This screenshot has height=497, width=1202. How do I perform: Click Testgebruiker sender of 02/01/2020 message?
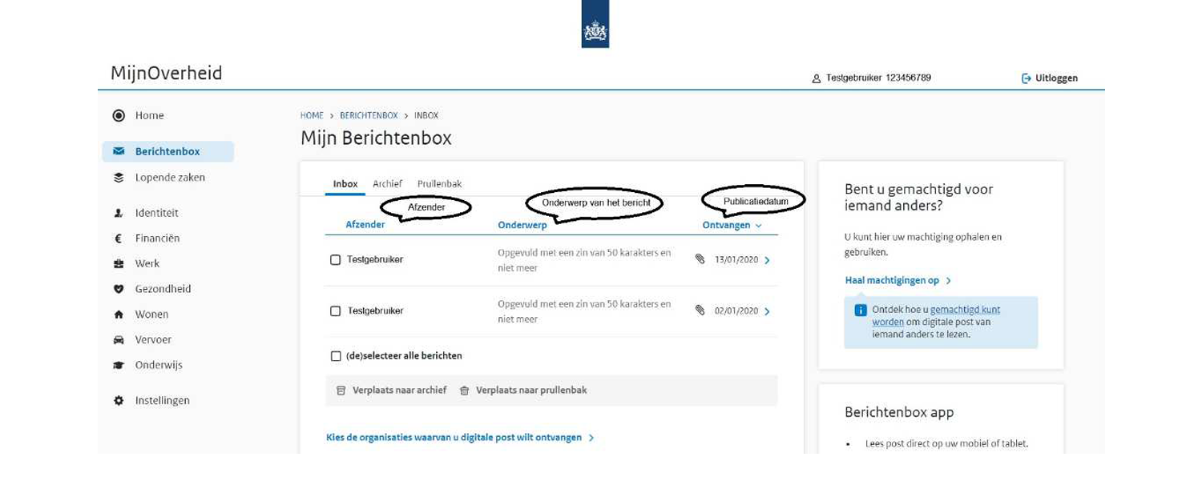(x=375, y=311)
